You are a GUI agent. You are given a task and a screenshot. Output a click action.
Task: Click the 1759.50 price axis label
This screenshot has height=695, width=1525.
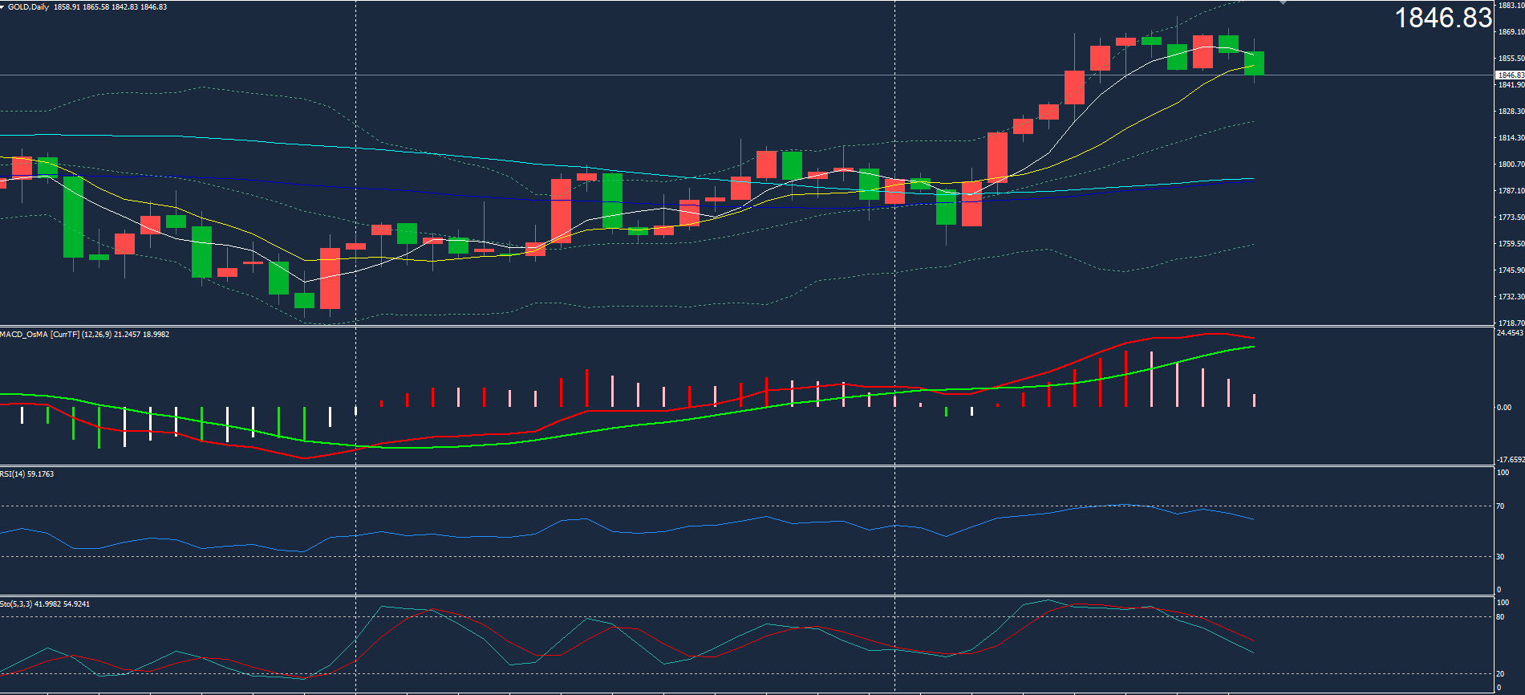1511,244
